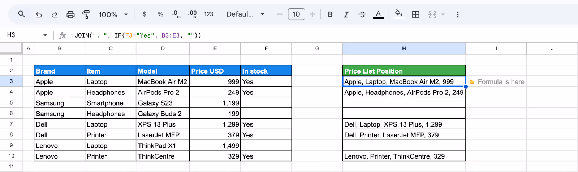Select cell H3 Apple, Laptop, MacBook Air M2

(x=404, y=81)
